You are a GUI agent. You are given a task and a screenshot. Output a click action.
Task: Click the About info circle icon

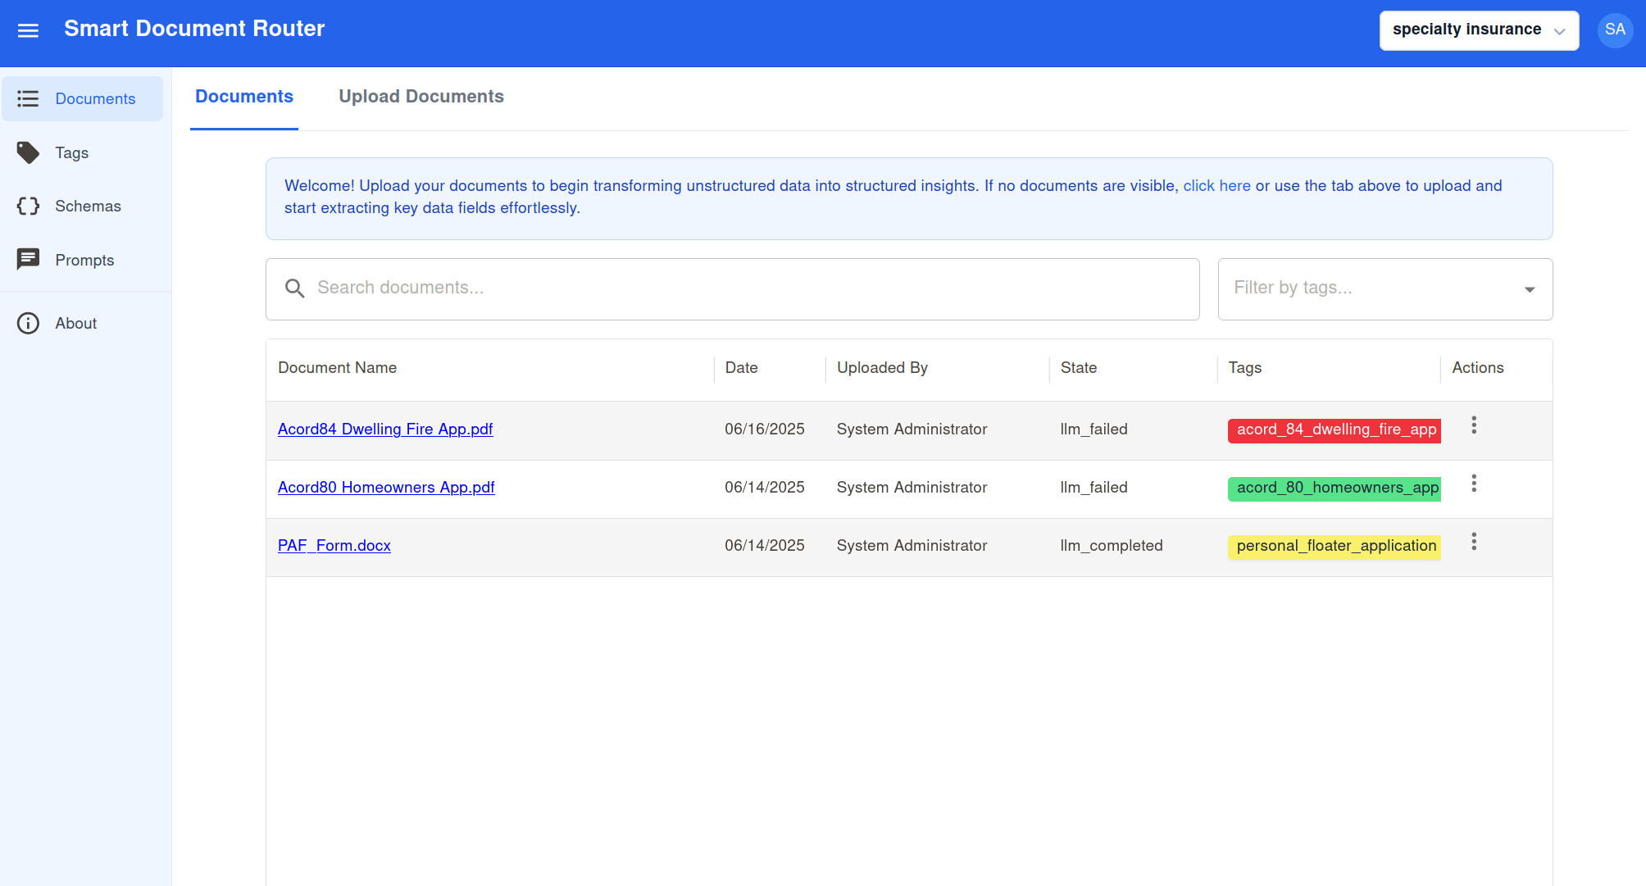tap(28, 323)
